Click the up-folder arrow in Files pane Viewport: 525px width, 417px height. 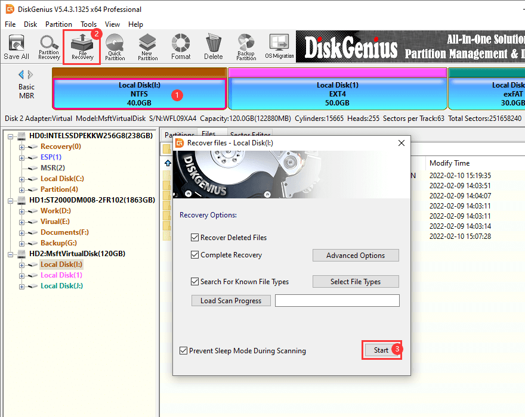pos(168,163)
